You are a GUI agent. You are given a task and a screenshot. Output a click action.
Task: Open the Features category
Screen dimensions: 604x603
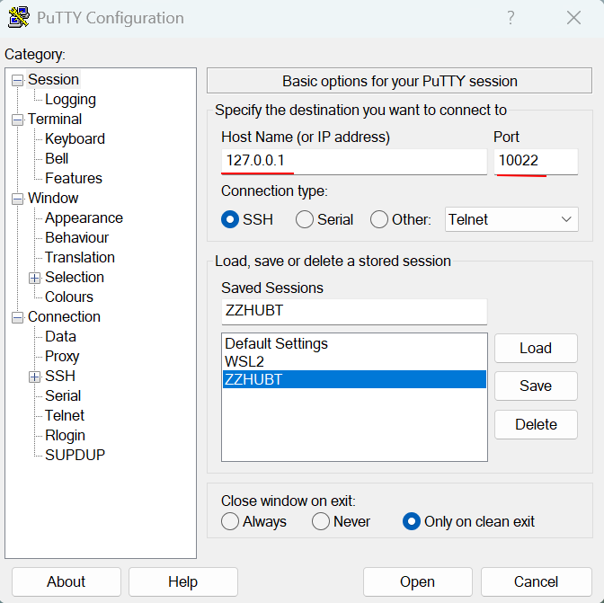point(74,178)
